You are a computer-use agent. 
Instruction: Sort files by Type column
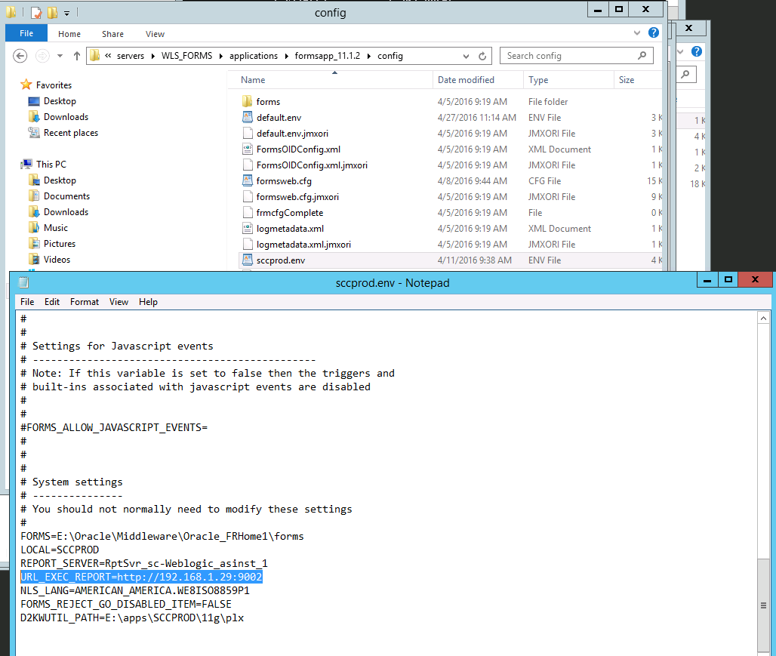[x=538, y=80]
